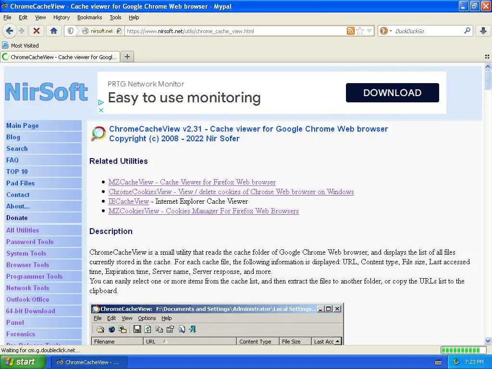
Task: Click the magnifier search button in search box
Action: [x=467, y=31]
